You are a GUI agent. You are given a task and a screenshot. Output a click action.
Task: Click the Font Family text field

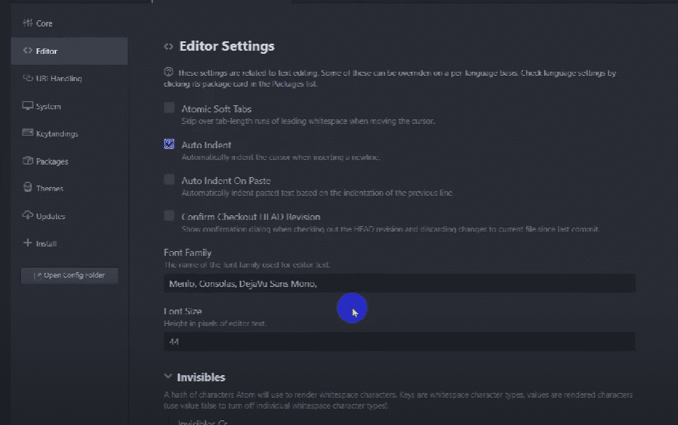(399, 284)
